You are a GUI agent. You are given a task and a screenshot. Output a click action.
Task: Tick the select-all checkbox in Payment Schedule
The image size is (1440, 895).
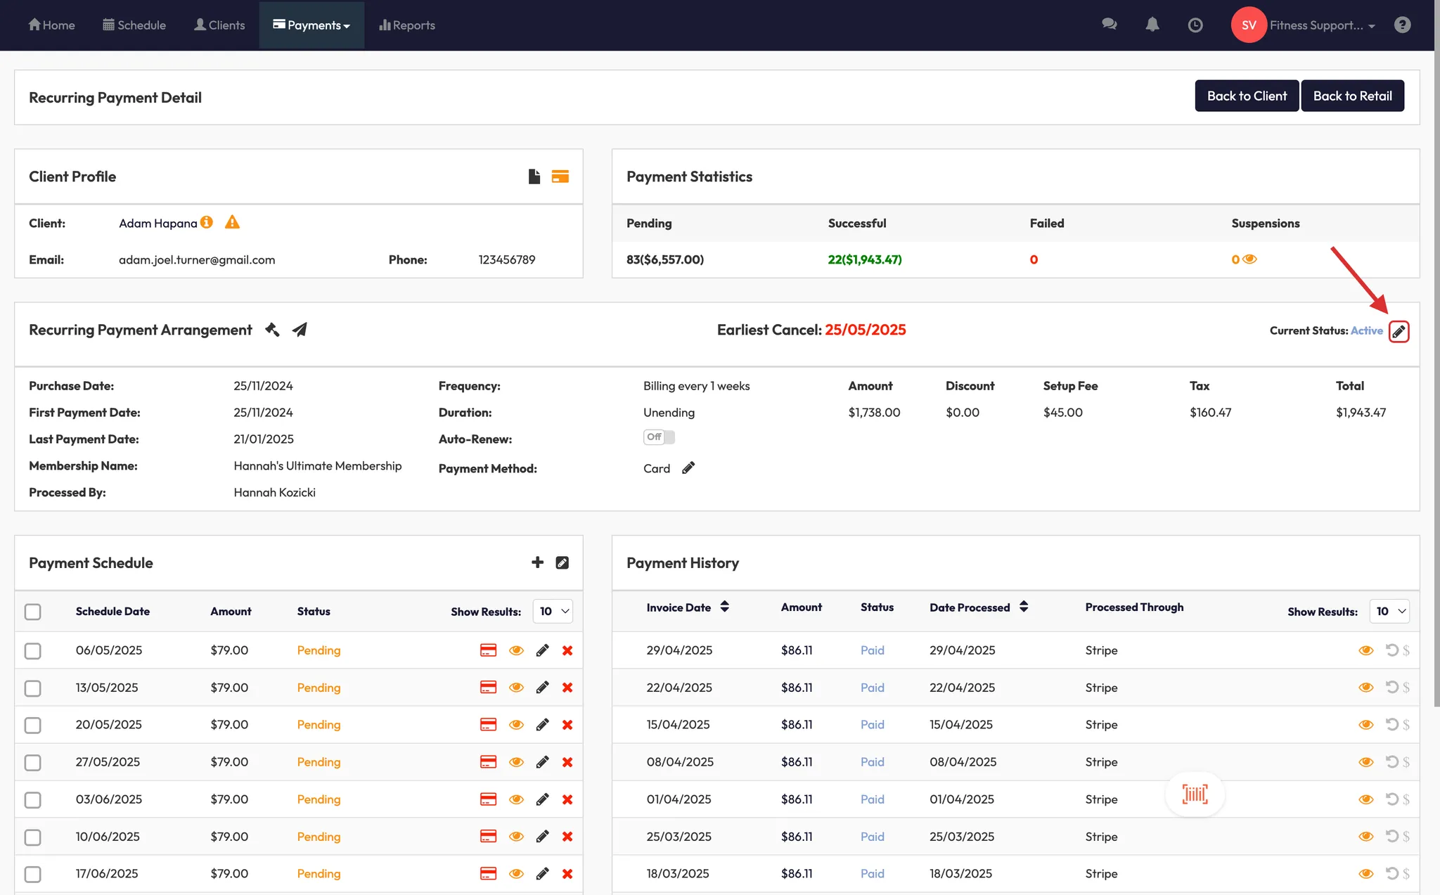(x=33, y=612)
